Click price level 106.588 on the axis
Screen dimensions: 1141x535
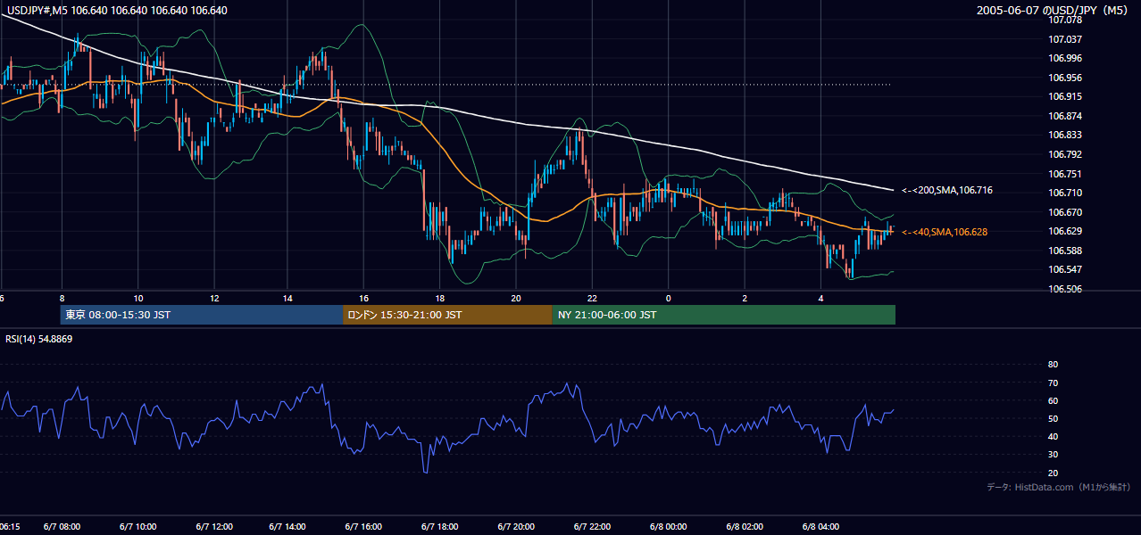1064,251
